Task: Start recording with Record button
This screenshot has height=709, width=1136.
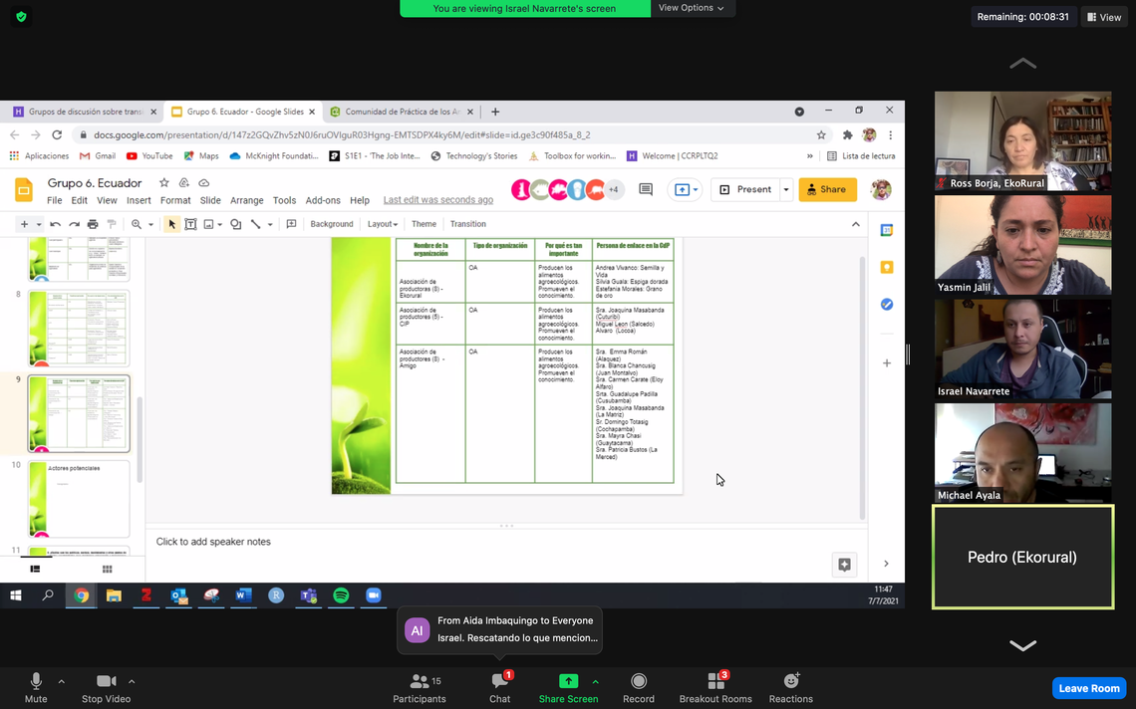Action: pos(639,686)
